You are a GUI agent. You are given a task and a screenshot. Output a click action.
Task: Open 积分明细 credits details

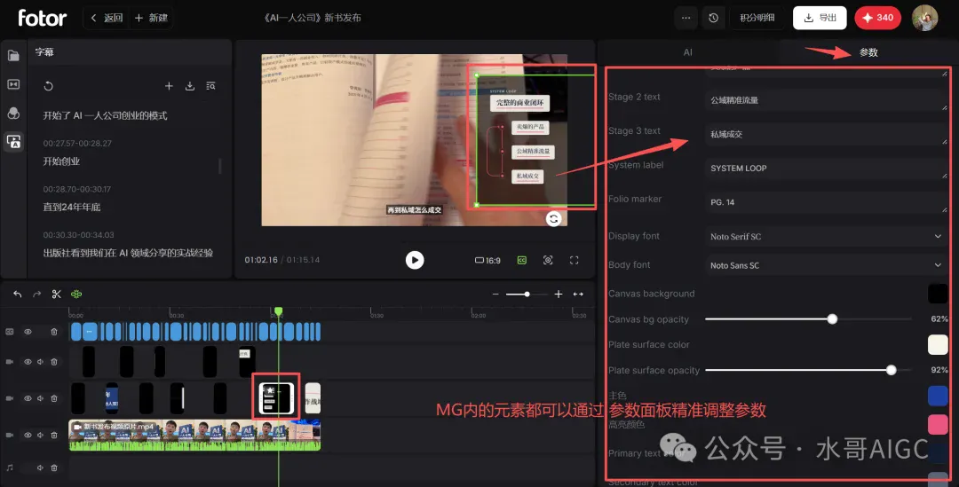pos(757,18)
